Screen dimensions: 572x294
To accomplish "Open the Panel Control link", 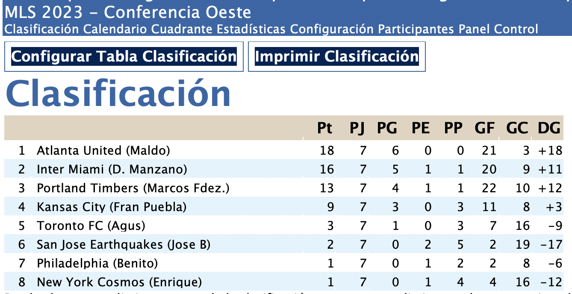I will coord(498,29).
